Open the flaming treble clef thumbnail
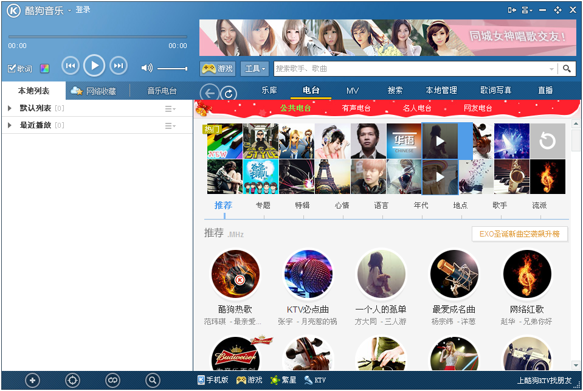Screen dimensions: 583x391 coord(548,177)
